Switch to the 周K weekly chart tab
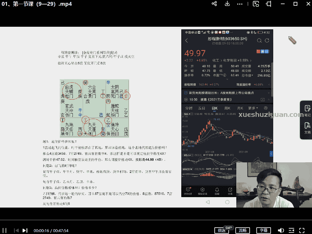312x234 pixels. click(227, 108)
